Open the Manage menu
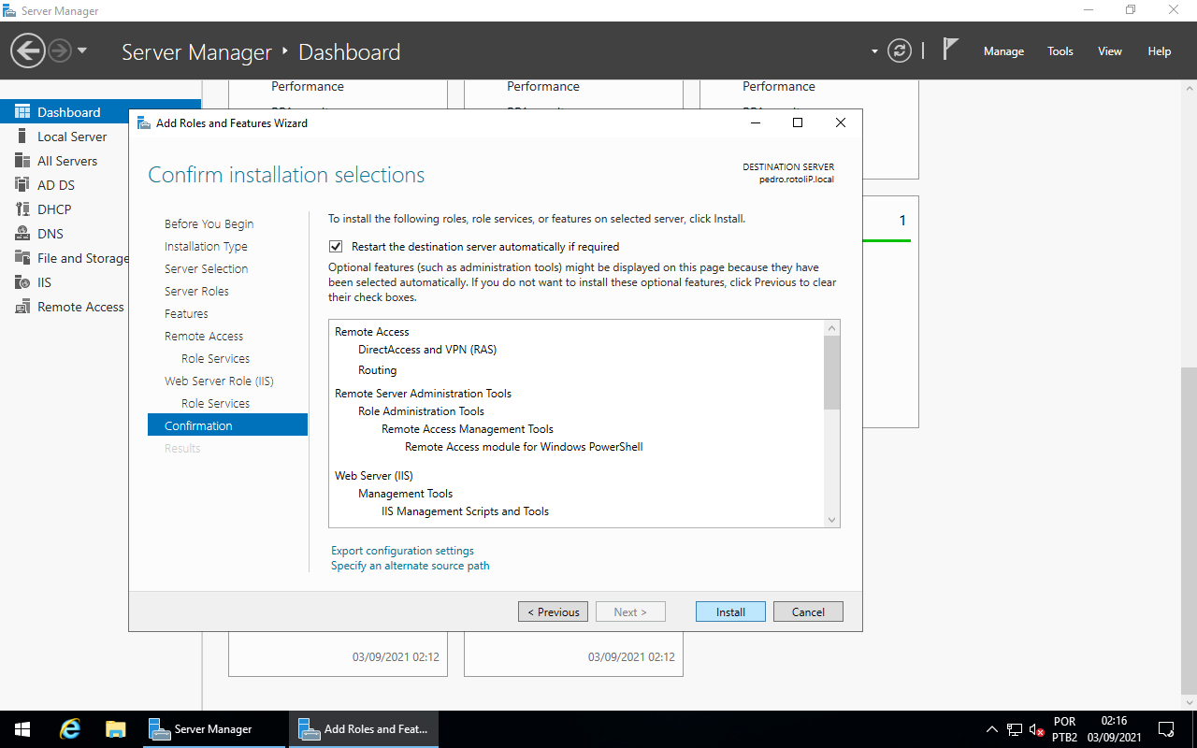This screenshot has width=1197, height=748. pyautogui.click(x=1002, y=51)
